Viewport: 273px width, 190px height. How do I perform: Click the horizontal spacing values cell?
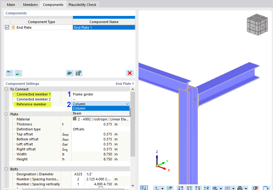(x=99, y=179)
